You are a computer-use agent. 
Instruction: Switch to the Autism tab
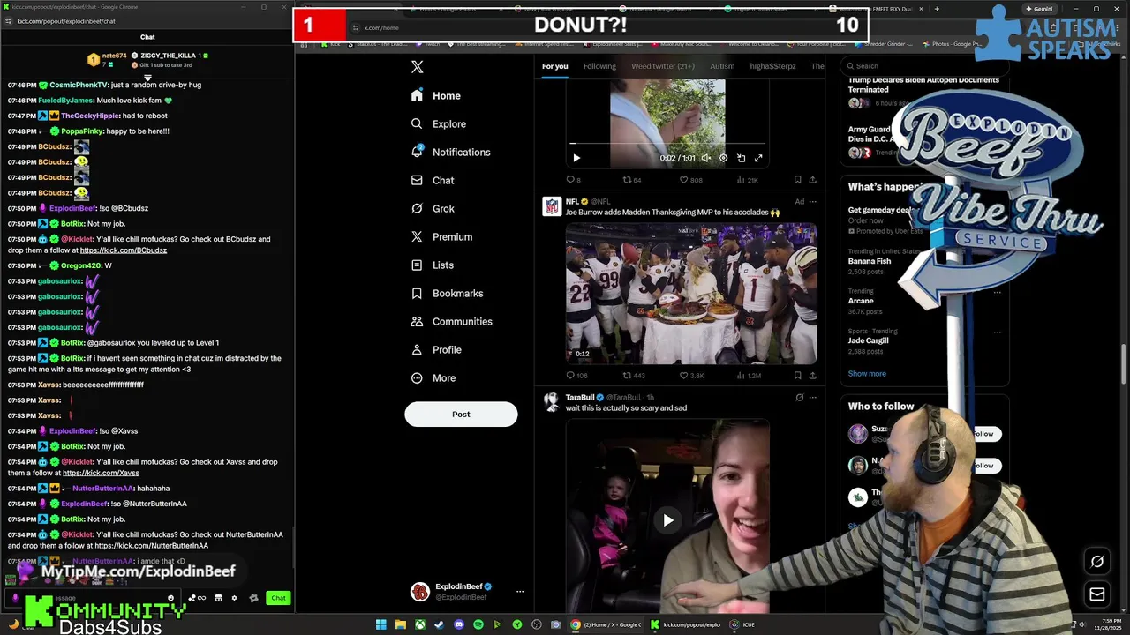pyautogui.click(x=722, y=66)
